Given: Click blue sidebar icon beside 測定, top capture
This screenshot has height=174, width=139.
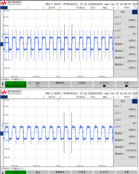Looking at the screenshot, I should [x=135, y=12].
